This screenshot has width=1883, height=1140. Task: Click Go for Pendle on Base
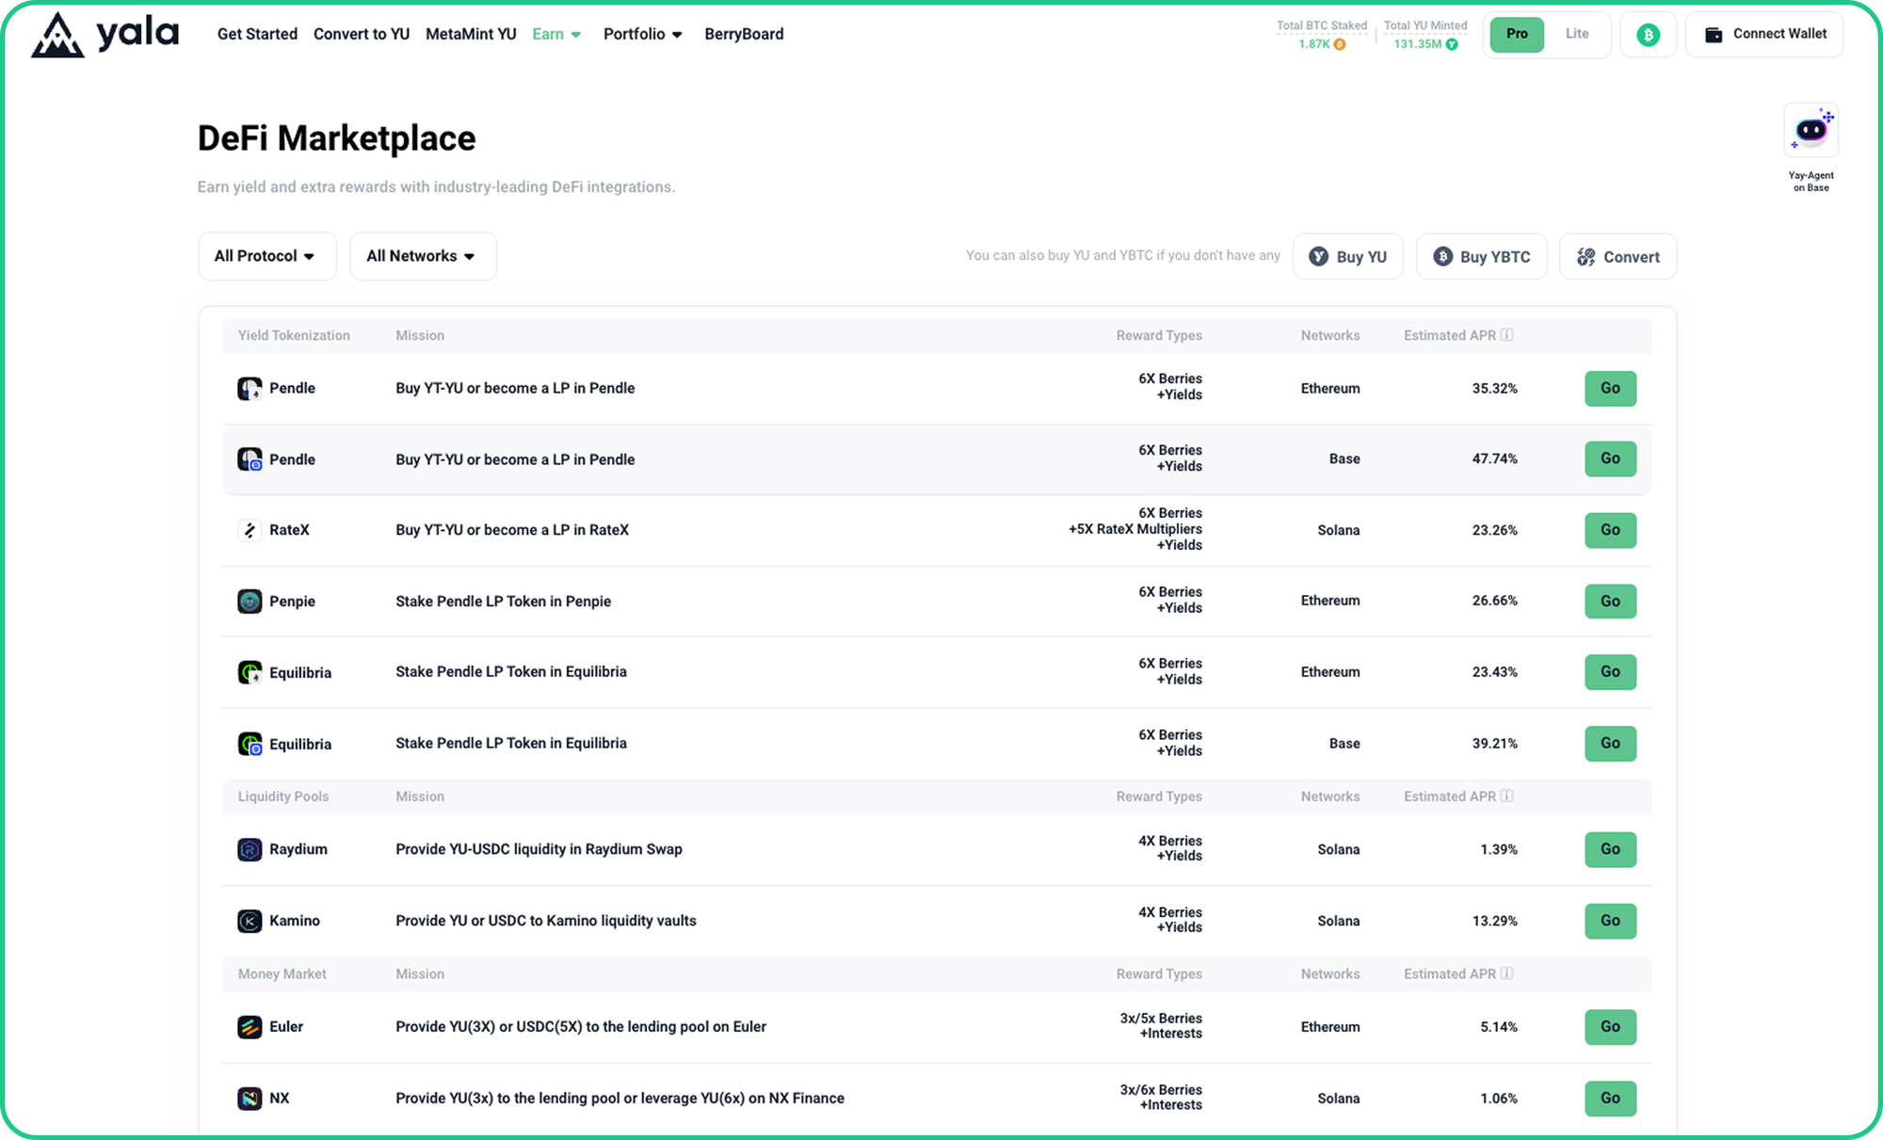coord(1610,458)
